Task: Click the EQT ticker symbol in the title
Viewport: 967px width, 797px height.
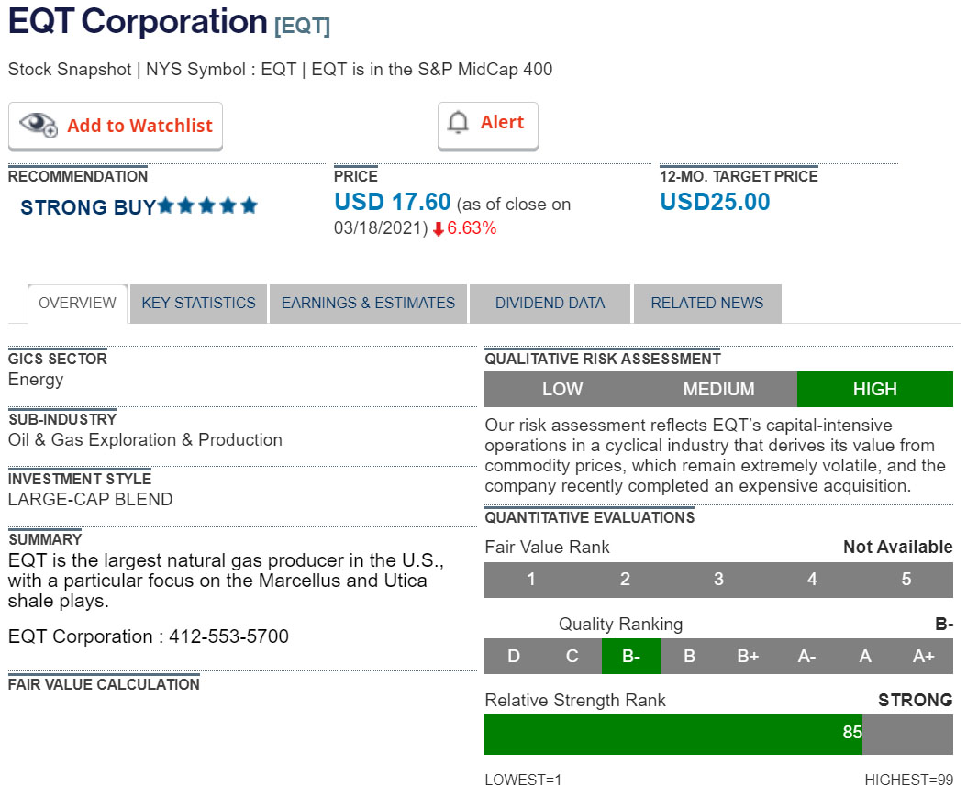Action: [302, 26]
